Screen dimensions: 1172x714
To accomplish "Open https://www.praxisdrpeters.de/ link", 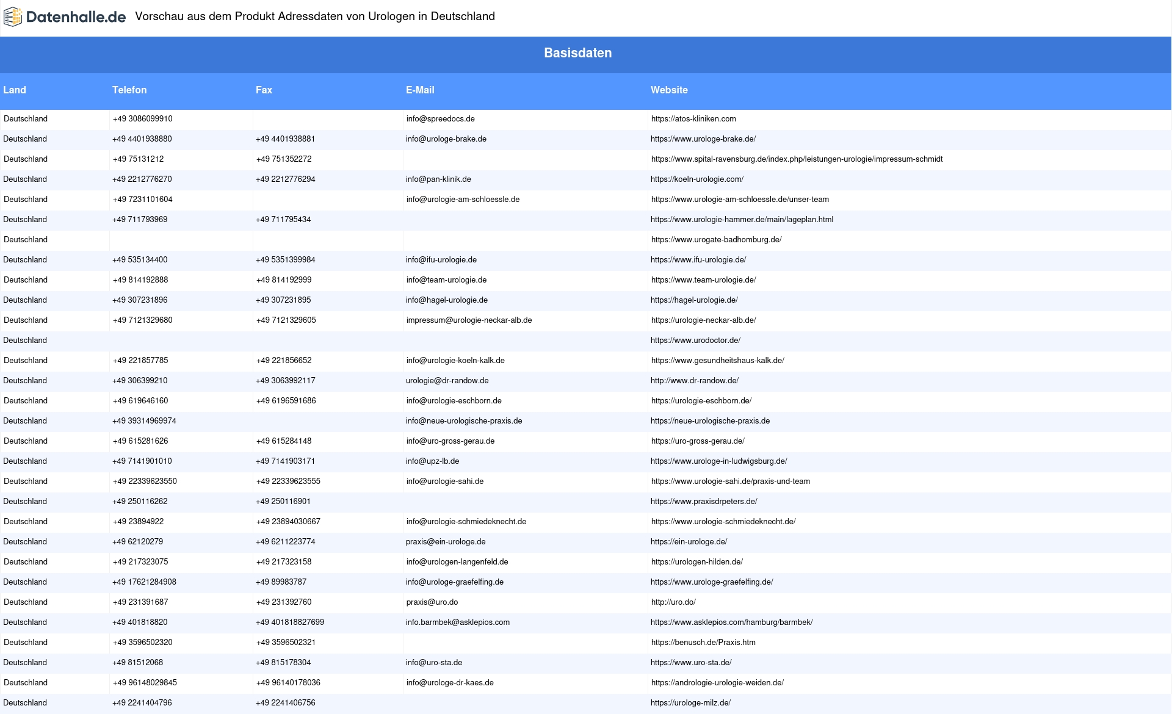I will pyautogui.click(x=704, y=502).
